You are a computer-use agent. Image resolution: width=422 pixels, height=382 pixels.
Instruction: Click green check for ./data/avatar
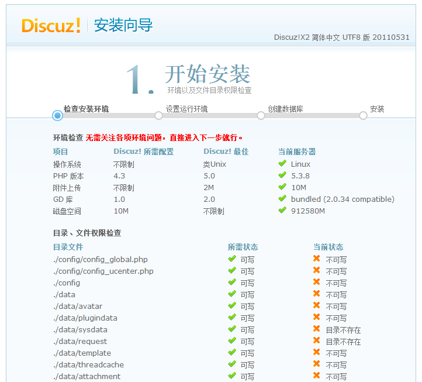(x=232, y=305)
